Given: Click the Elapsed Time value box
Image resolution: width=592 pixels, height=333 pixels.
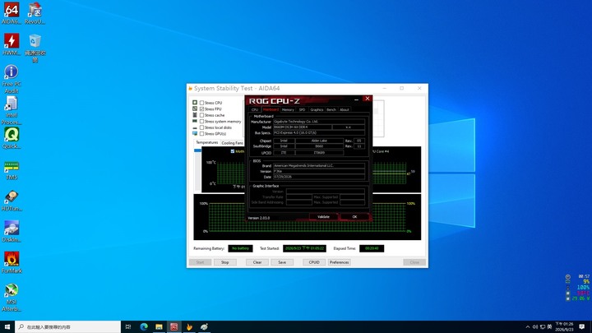Looking at the screenshot, I should [372, 248].
